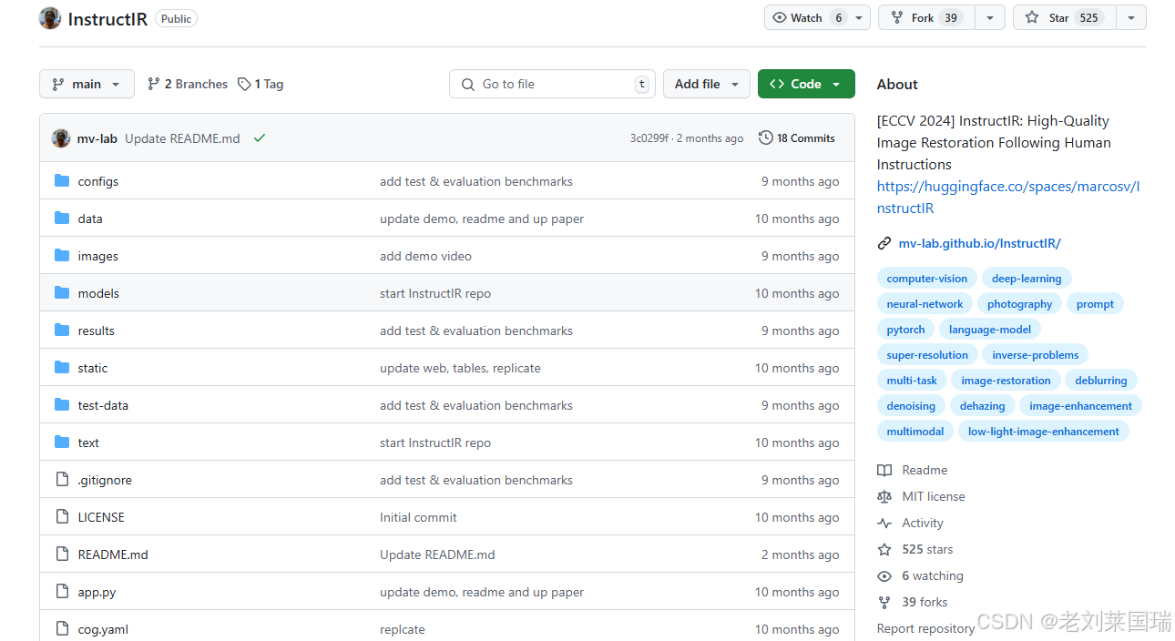The width and height of the screenshot is (1175, 641).
Task: Click the .gitignore file icon
Action: click(x=62, y=480)
